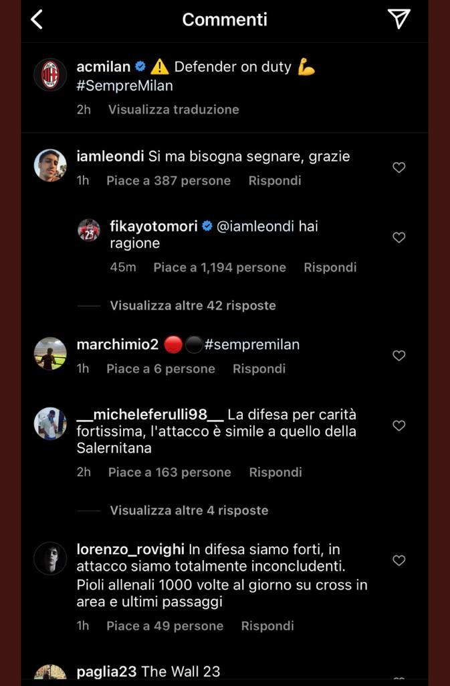Like iamleondi's comment using the heart icon
450x686 pixels.
pyautogui.click(x=399, y=168)
